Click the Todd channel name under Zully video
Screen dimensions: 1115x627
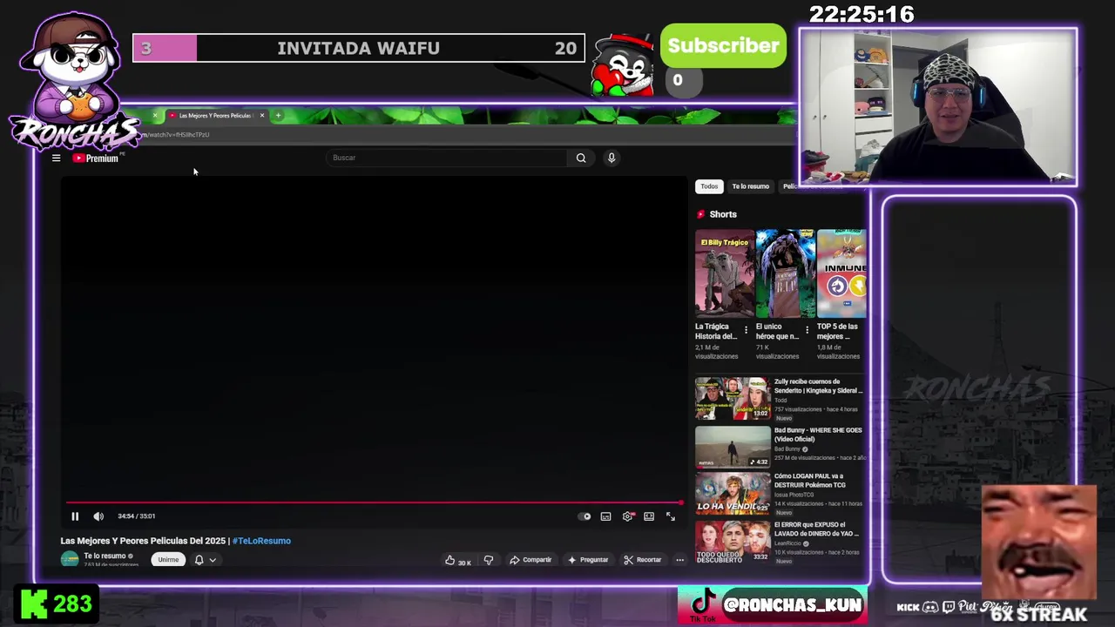click(x=780, y=400)
